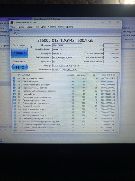Click status icon for Температура воздушного потока
This screenshot has width=135, height=181.
click(15, 118)
